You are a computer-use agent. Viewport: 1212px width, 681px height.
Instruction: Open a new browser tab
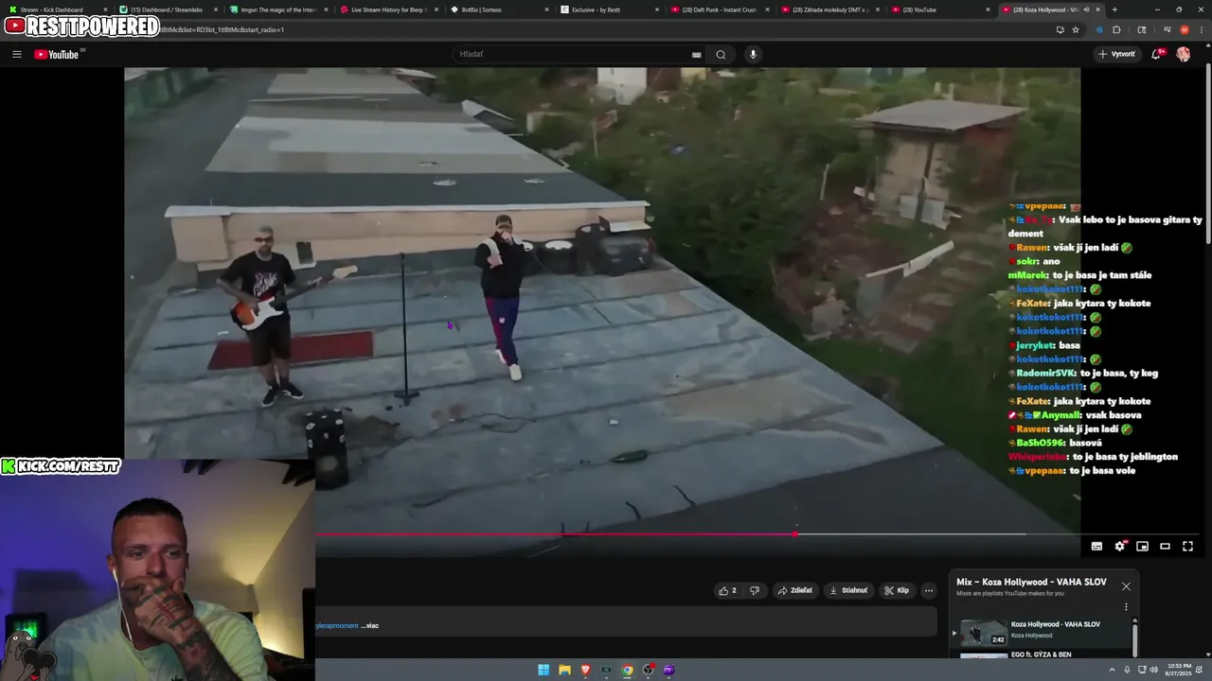(1114, 9)
